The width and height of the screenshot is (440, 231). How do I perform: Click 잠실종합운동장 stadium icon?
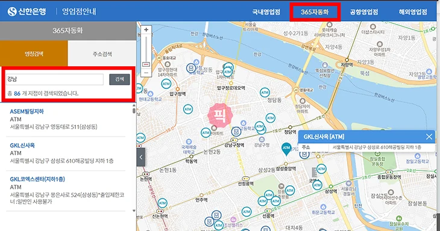(x=377, y=153)
